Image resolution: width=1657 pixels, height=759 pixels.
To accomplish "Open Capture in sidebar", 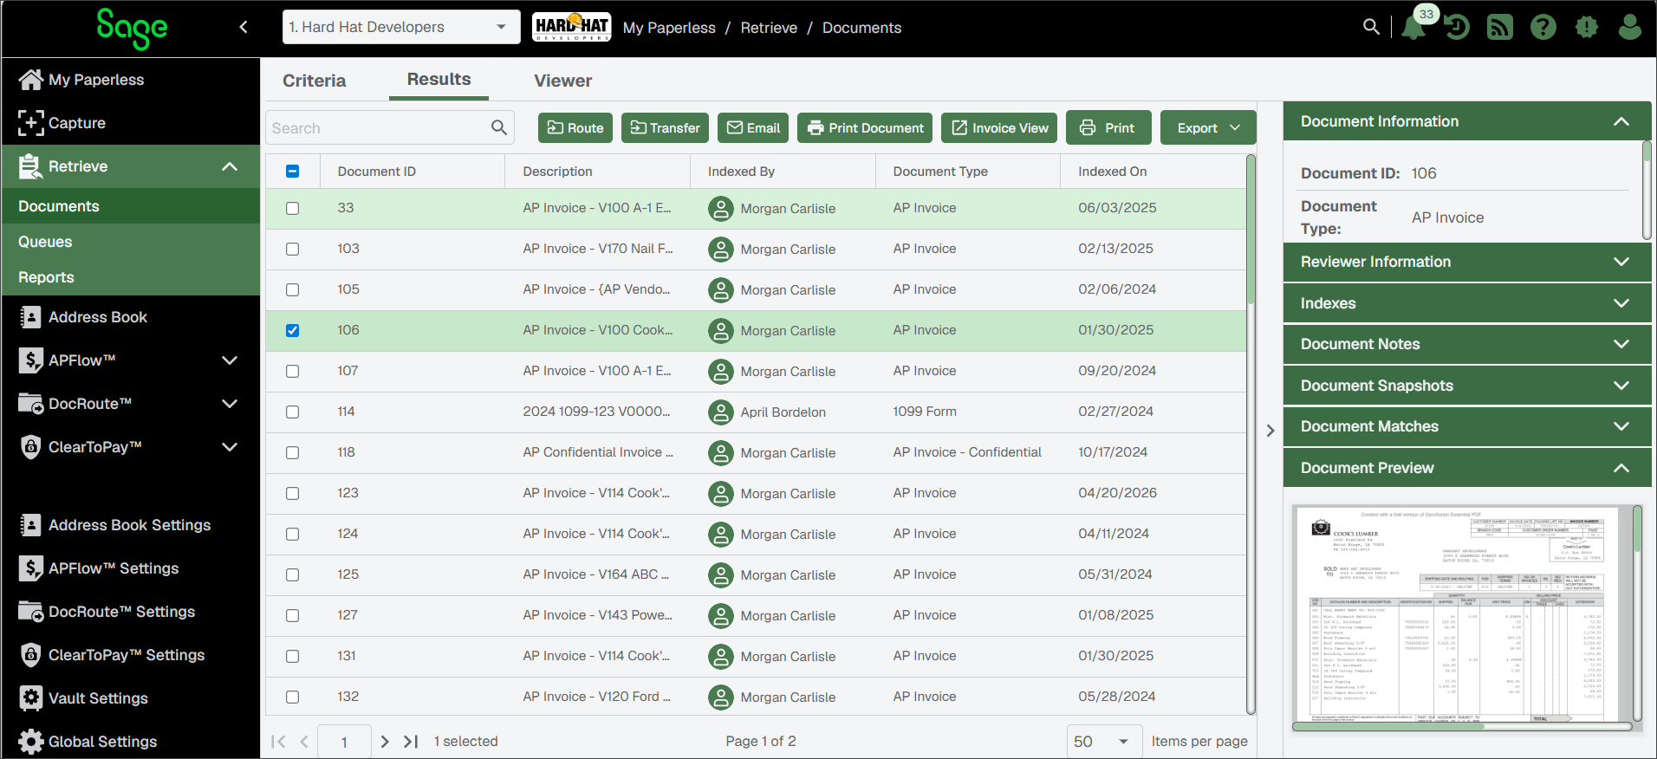I will click(130, 123).
